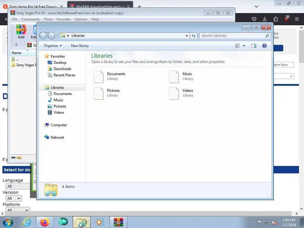The width and height of the screenshot is (304, 228).
Task: Open the WinRAR Commands menu
Action: pyautogui.click(x=31, y=19)
